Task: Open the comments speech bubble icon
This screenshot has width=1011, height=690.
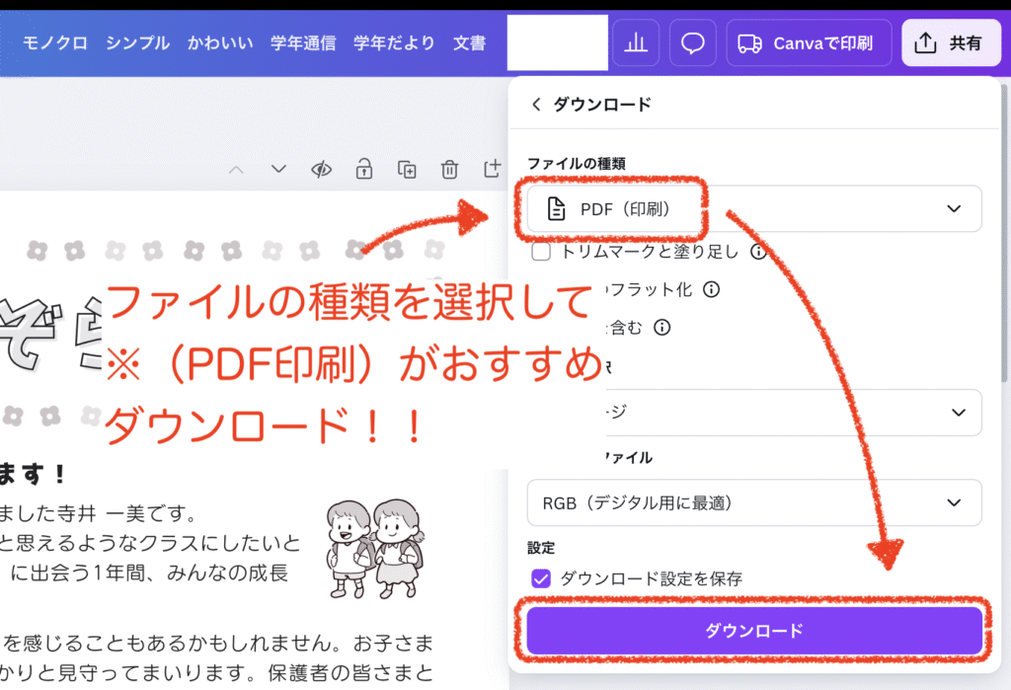Action: coord(692,43)
